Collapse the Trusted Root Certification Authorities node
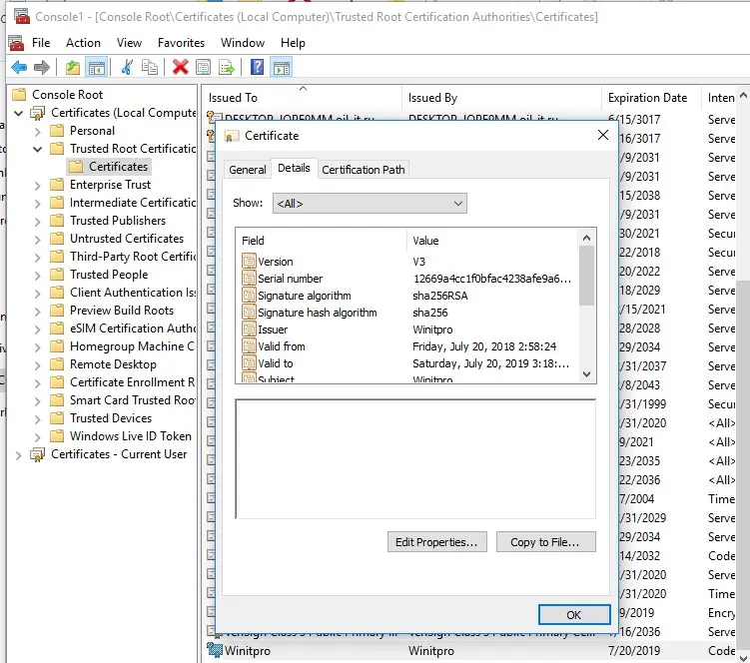The width and height of the screenshot is (750, 663). (x=38, y=149)
